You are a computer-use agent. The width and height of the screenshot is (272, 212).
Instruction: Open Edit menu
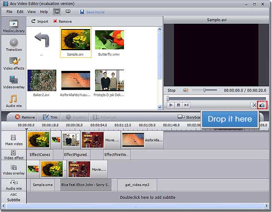click(x=20, y=12)
